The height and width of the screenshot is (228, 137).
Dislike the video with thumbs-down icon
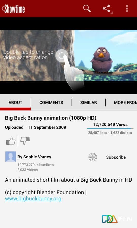tap(25, 141)
